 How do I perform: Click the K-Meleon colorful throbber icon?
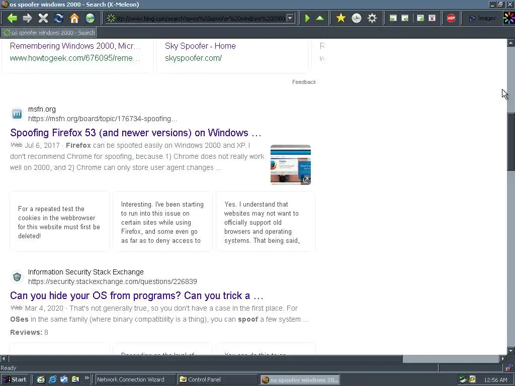509,18
